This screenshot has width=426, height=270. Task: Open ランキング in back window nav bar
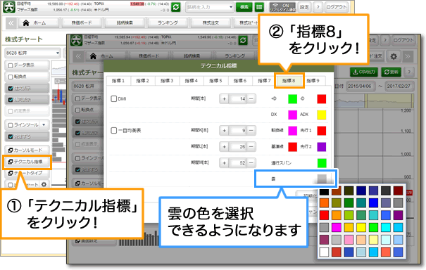pyautogui.click(x=168, y=23)
